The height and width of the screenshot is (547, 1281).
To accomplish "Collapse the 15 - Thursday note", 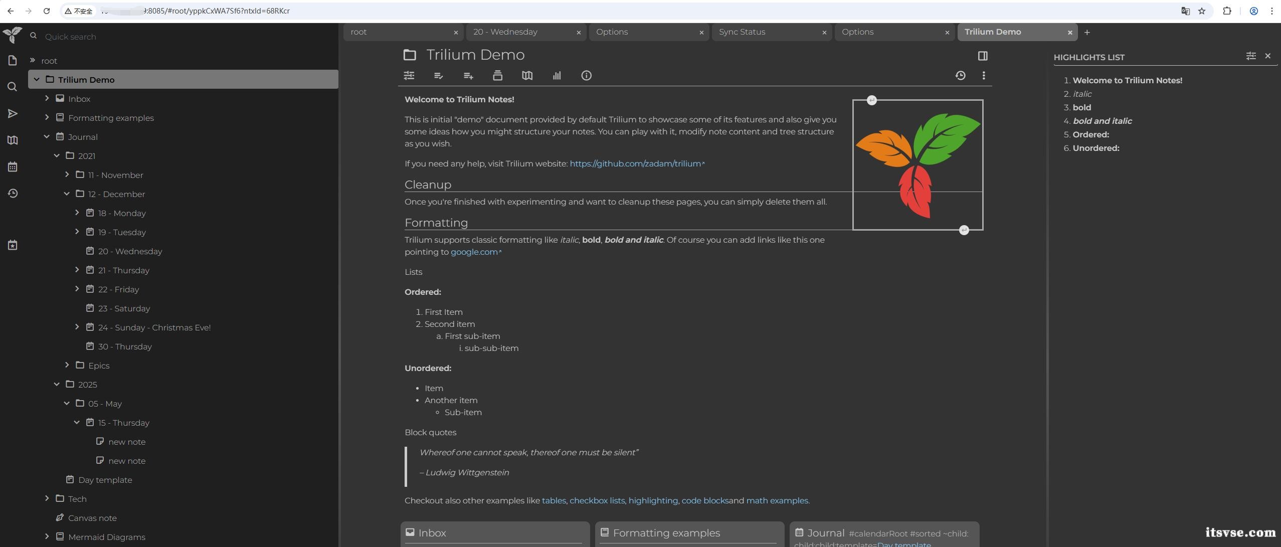I will pyautogui.click(x=77, y=422).
